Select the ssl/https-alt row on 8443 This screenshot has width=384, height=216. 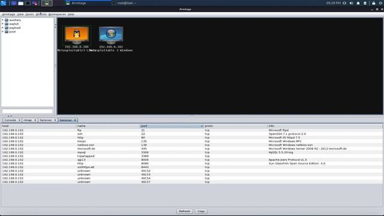click(191, 167)
